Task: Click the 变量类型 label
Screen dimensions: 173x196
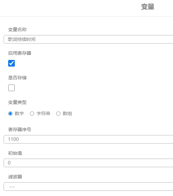Action: (x=17, y=102)
